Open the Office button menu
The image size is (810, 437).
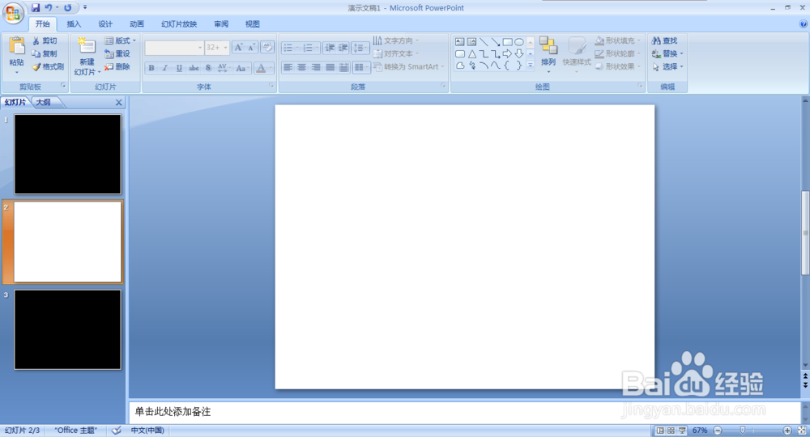pyautogui.click(x=14, y=14)
